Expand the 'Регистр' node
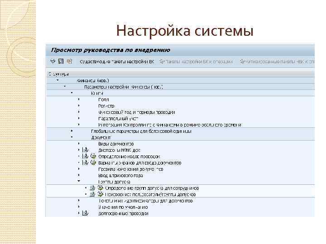Screen dimensions: 326x244 pyautogui.click(x=79, y=105)
